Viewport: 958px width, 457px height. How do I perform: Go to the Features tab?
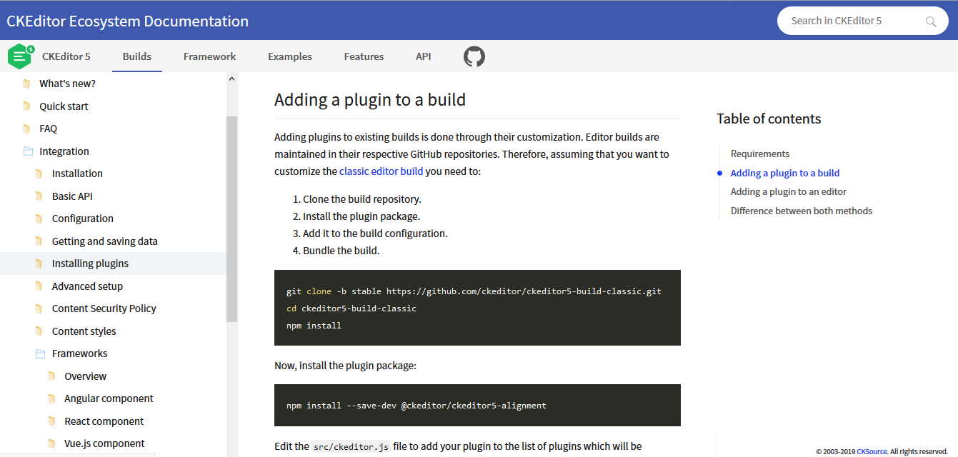pyautogui.click(x=364, y=56)
